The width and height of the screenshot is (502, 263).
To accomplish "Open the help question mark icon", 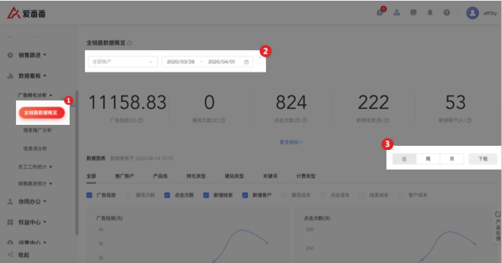I will coord(447,13).
